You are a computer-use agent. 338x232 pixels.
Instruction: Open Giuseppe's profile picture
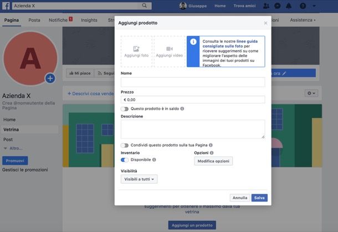[183, 6]
